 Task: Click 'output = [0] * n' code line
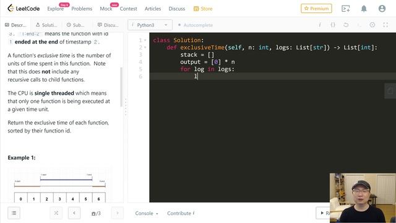pos(207,62)
